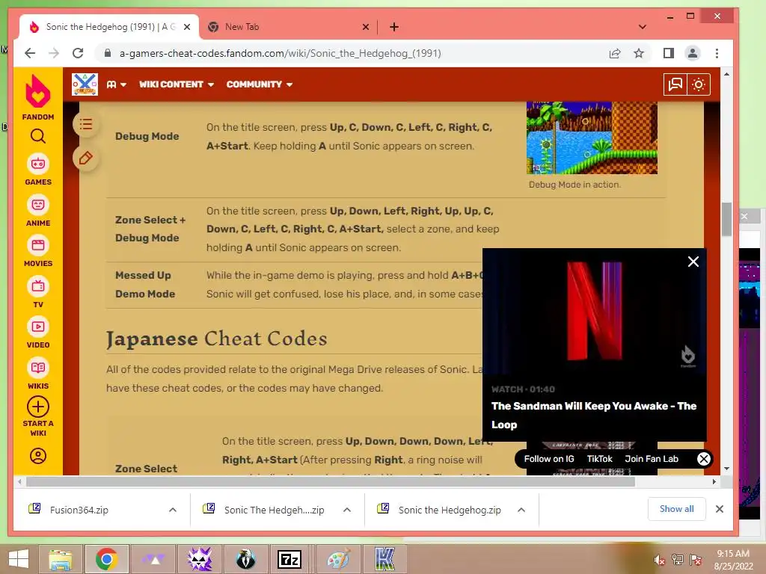Open the tab search dropdown arrow
The image size is (766, 574).
tap(643, 27)
